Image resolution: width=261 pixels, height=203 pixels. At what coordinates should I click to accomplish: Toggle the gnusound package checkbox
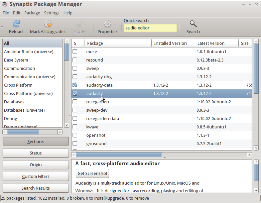pyautogui.click(x=75, y=143)
